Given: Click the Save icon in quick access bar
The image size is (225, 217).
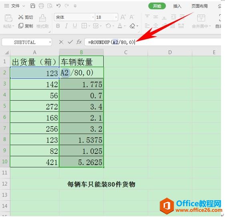Looking at the screenshot, I should pyautogui.click(x=33, y=6).
